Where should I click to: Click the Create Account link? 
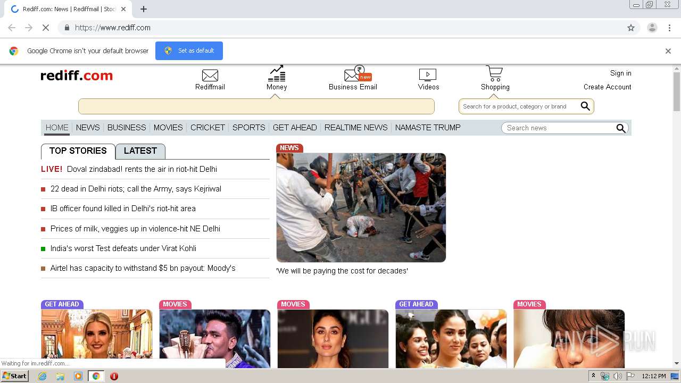(x=607, y=87)
